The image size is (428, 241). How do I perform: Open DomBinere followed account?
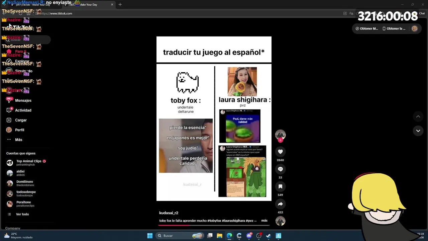(20, 183)
